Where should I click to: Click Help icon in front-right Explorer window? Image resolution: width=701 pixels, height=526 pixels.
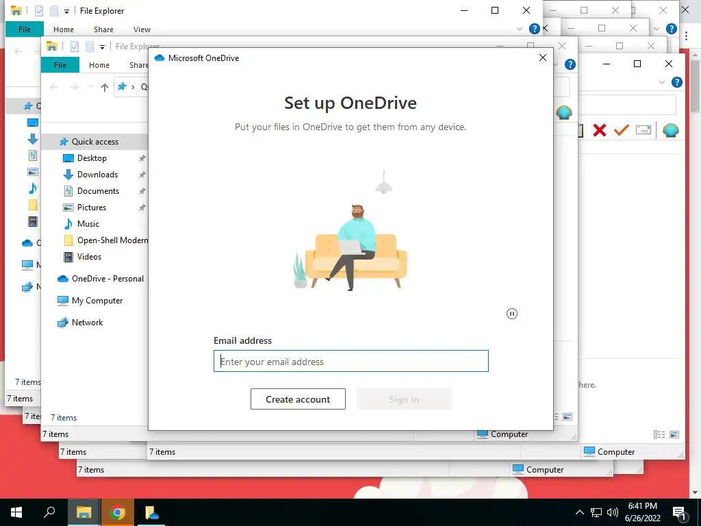677,82
